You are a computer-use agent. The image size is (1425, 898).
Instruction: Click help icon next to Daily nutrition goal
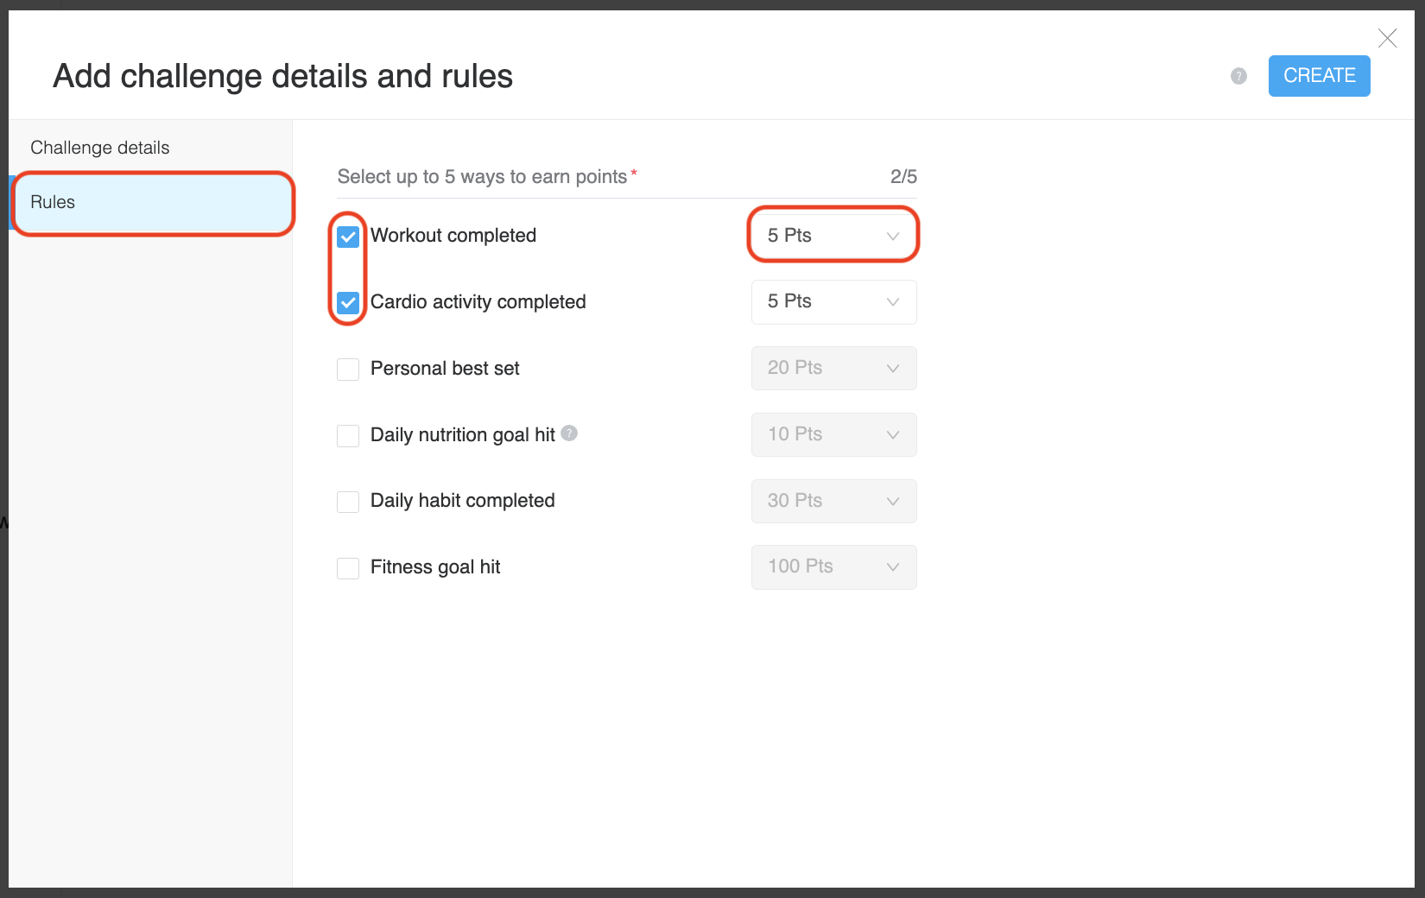pos(569,433)
